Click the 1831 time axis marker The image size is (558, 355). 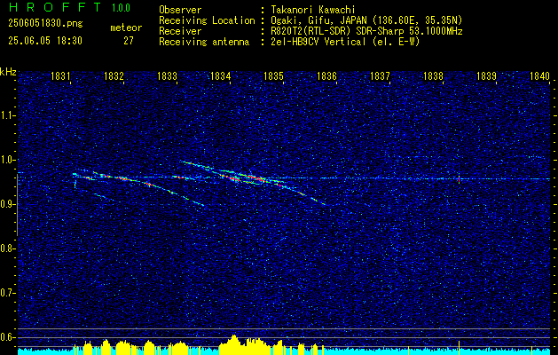tap(60, 75)
